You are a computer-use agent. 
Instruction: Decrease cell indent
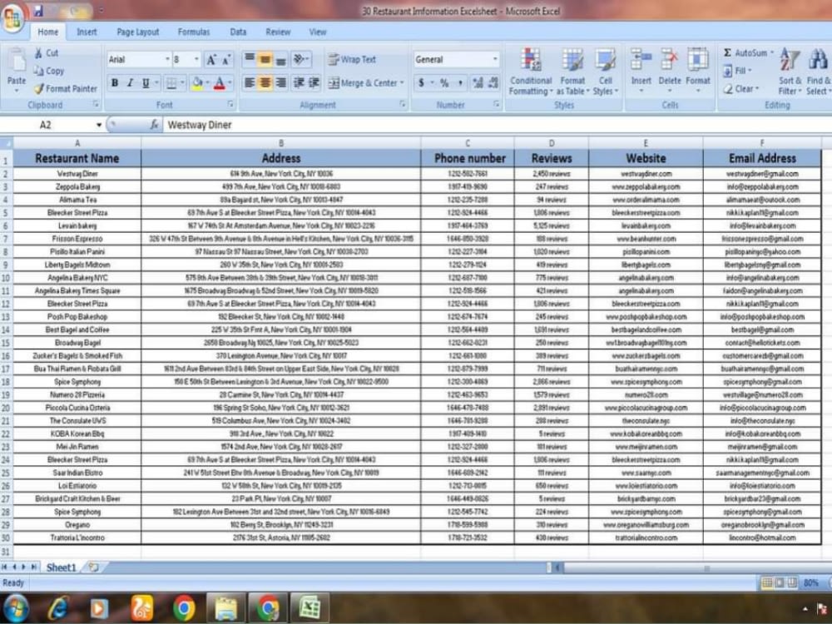pos(299,82)
